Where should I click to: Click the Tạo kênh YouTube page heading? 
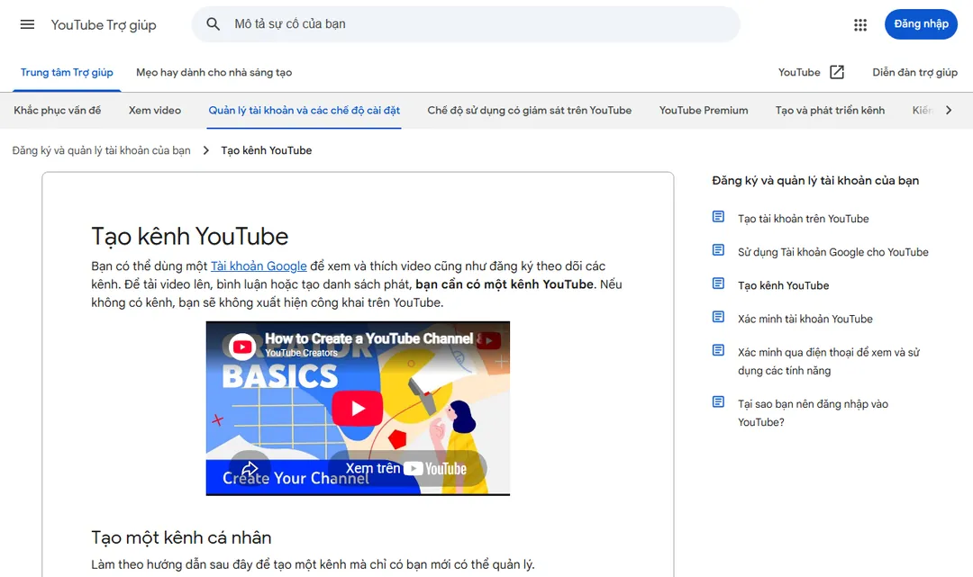(x=190, y=236)
